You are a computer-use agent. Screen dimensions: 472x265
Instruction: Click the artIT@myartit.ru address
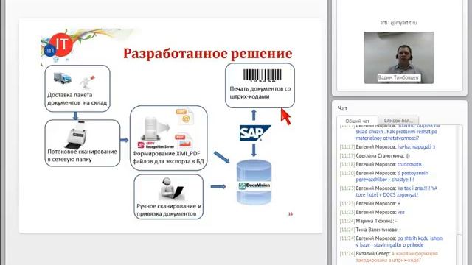(398, 23)
